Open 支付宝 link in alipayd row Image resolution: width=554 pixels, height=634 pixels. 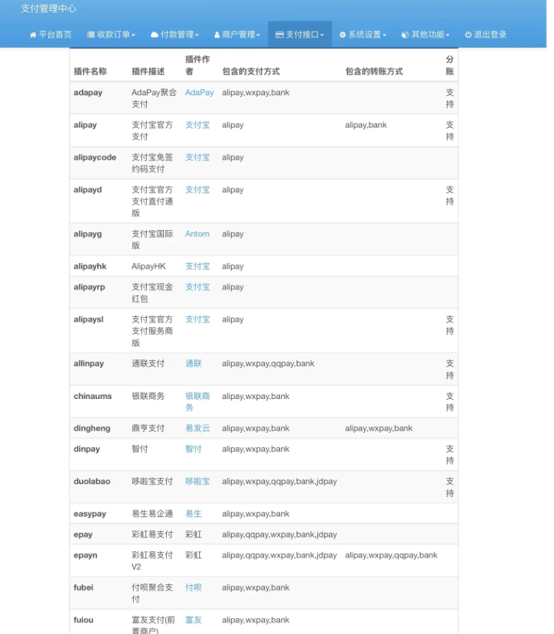[x=197, y=190]
